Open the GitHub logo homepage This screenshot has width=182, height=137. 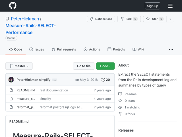13,5
